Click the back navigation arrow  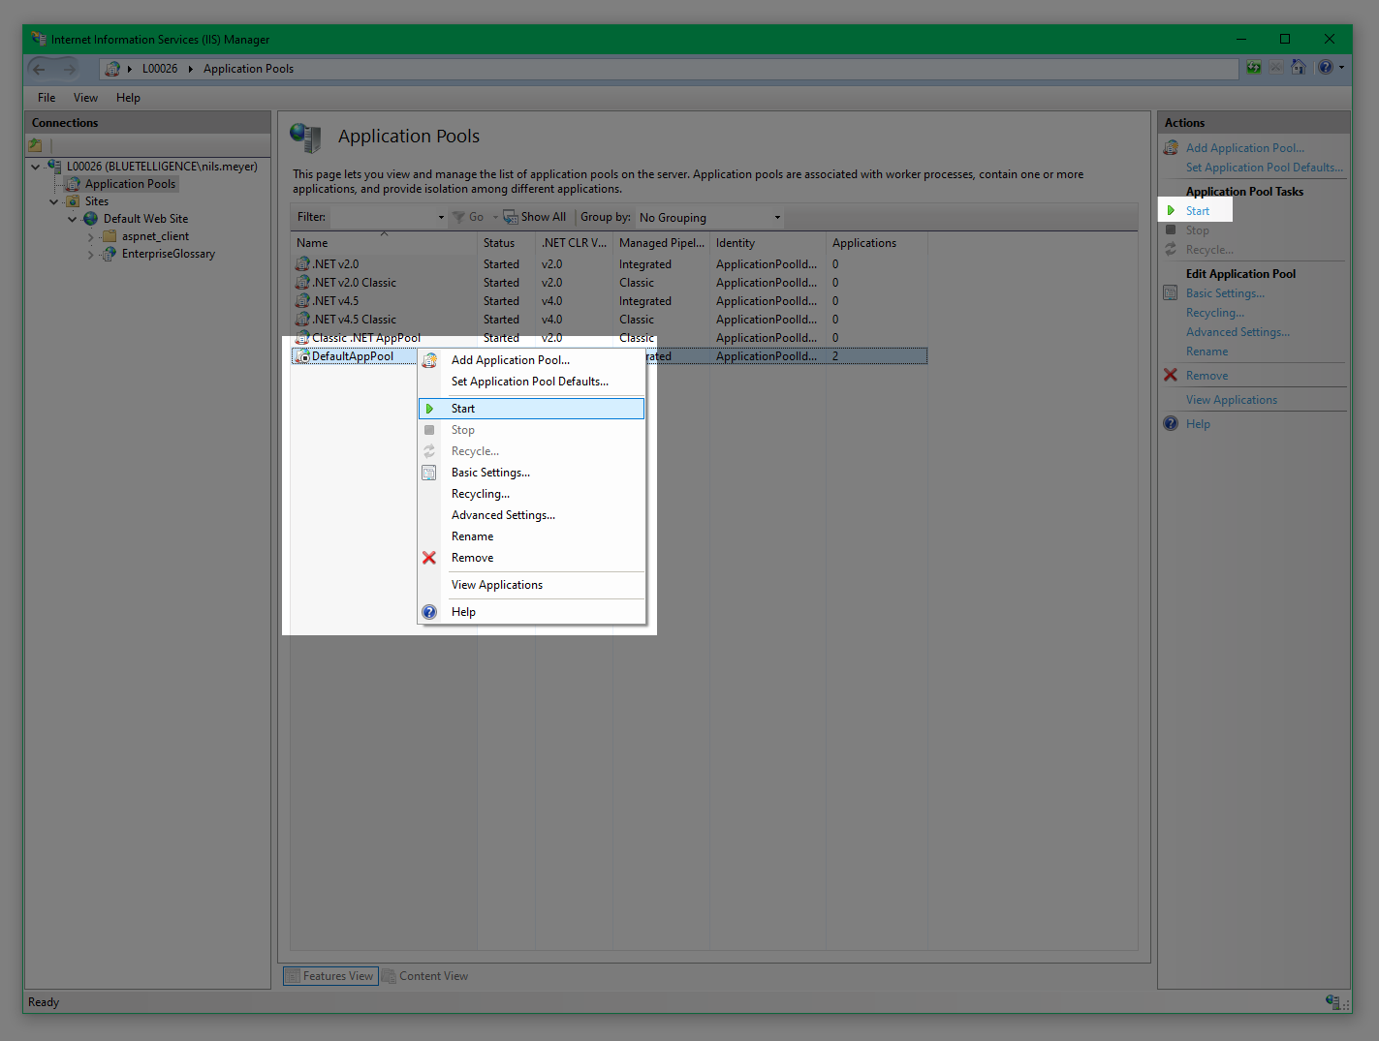(40, 69)
